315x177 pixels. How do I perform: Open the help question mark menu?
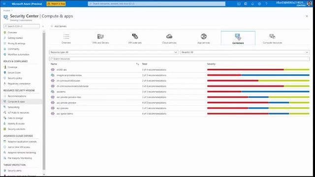pyautogui.click(x=266, y=3)
